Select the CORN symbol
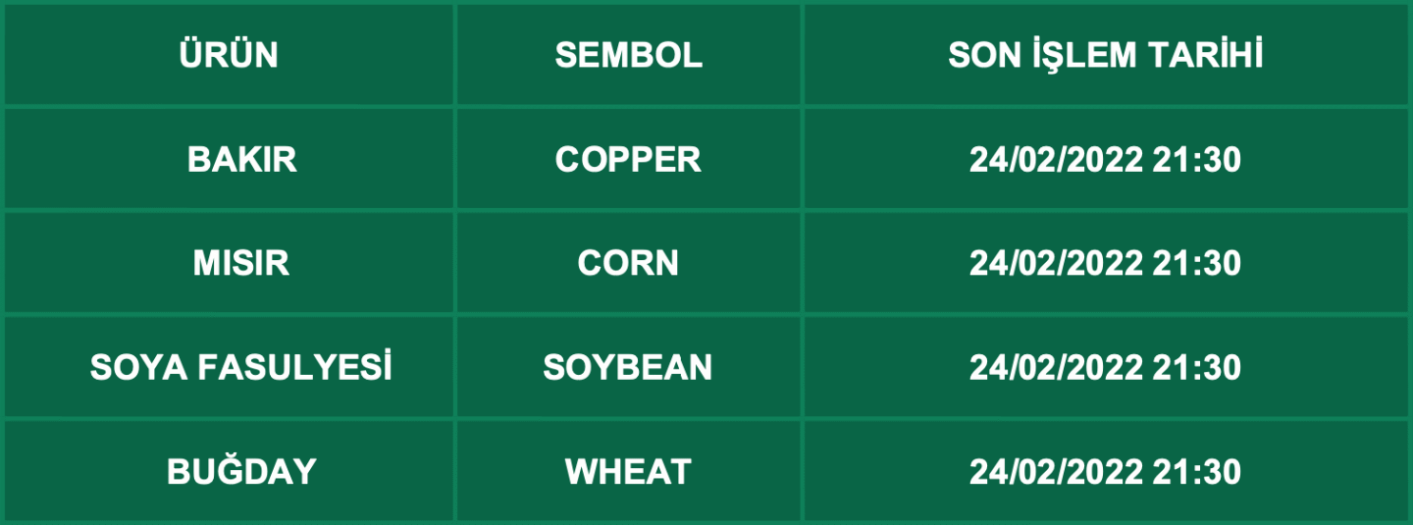Viewport: 1413px width, 525px height. point(629,264)
